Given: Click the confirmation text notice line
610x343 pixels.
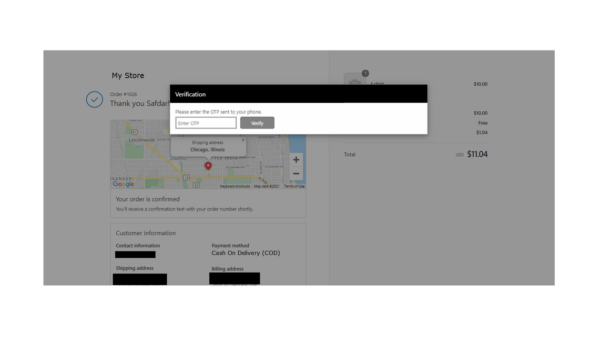Looking at the screenshot, I should (184, 209).
